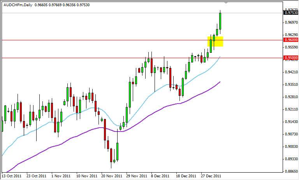Click the tallest green candle at chart top

[220, 21]
